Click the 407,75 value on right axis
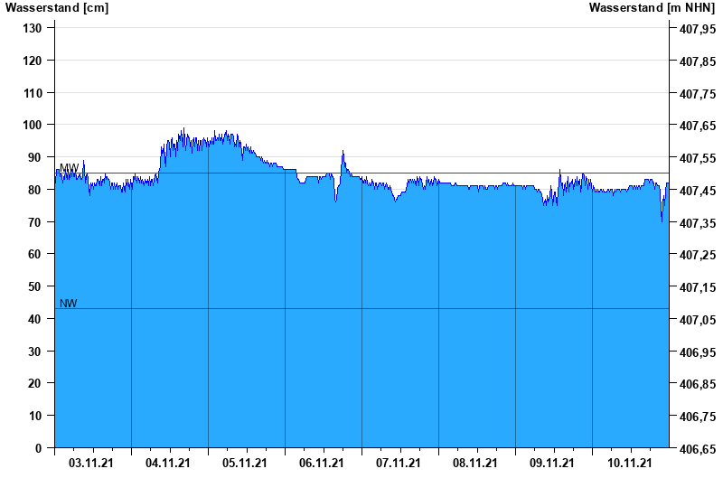Image resolution: width=723 pixels, height=497 pixels. pos(698,94)
